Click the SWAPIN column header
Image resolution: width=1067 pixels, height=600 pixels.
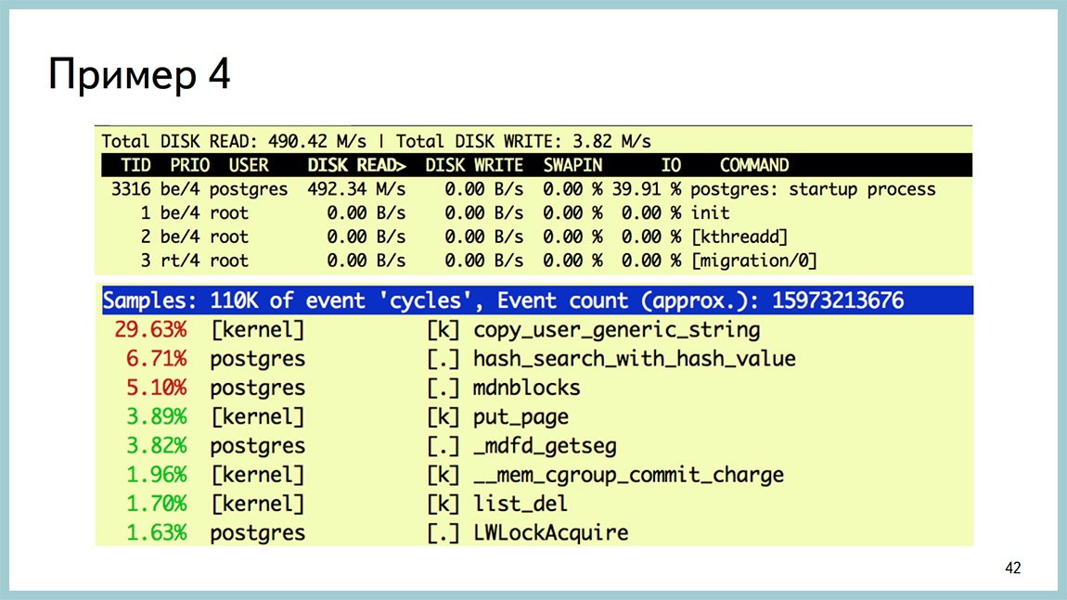click(x=572, y=165)
